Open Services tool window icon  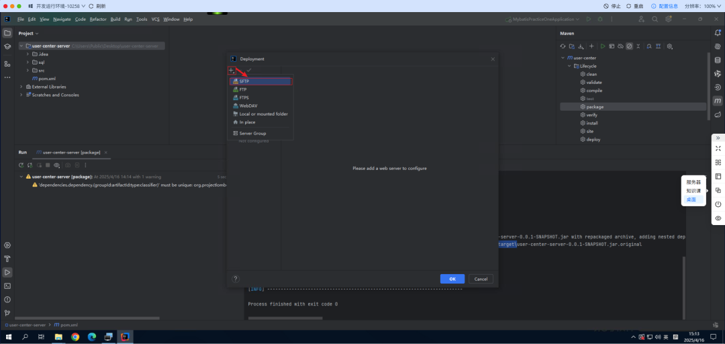point(7,245)
